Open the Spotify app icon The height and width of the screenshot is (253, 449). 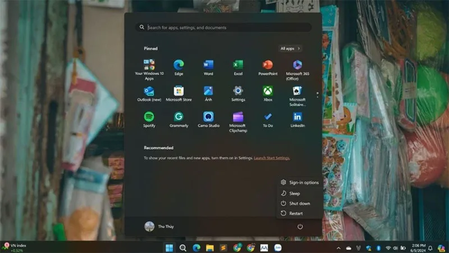pyautogui.click(x=149, y=119)
